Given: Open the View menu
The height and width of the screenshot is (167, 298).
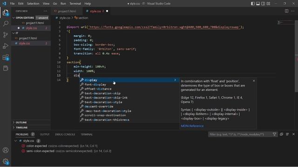Looking at the screenshot, I should [x=46, y=4].
